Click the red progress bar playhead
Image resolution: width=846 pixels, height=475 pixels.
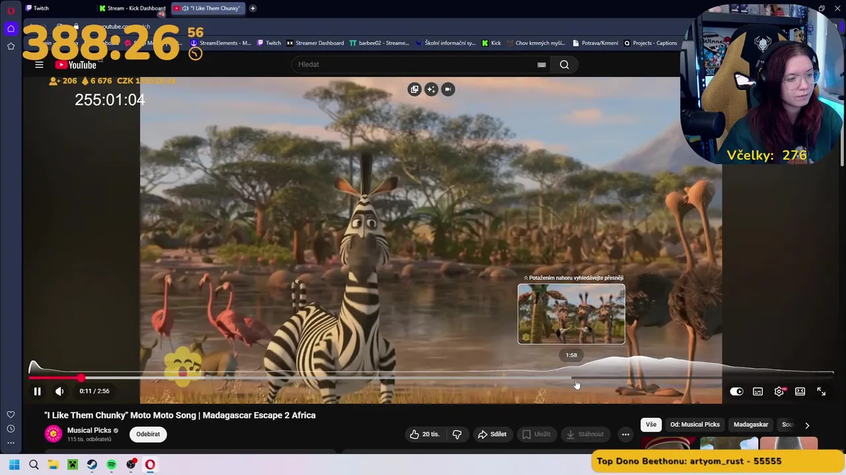(81, 378)
